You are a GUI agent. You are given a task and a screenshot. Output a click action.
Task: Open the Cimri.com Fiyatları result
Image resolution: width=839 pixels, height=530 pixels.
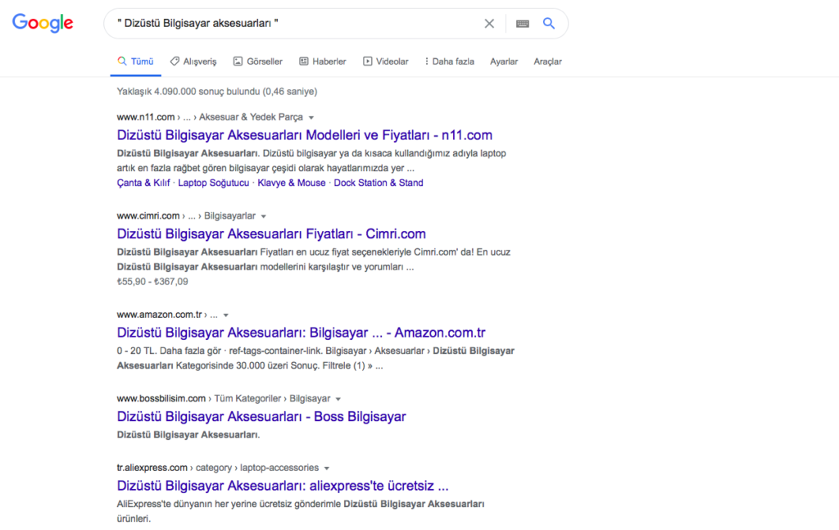tap(271, 233)
